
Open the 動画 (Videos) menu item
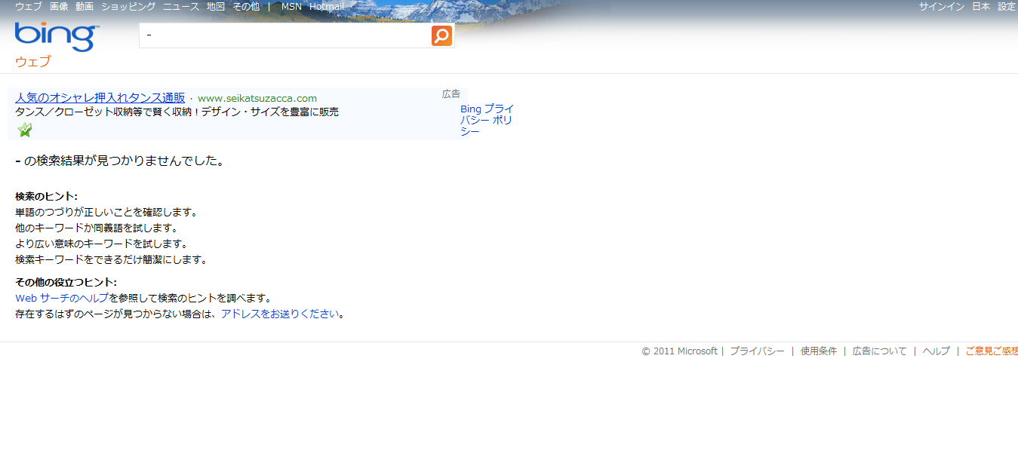(85, 6)
